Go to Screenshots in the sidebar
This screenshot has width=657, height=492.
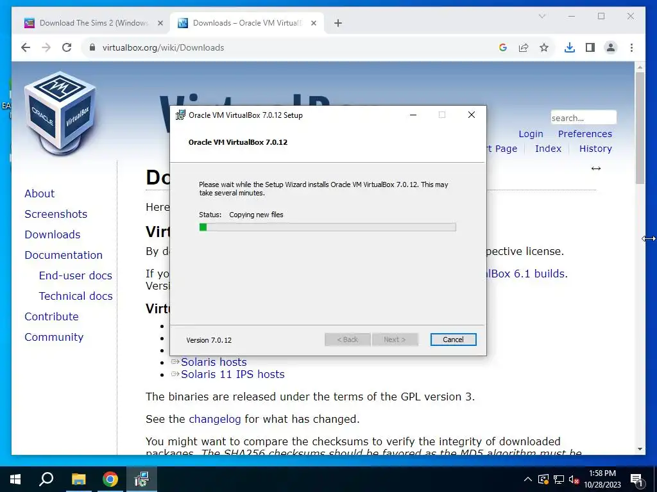pos(56,214)
